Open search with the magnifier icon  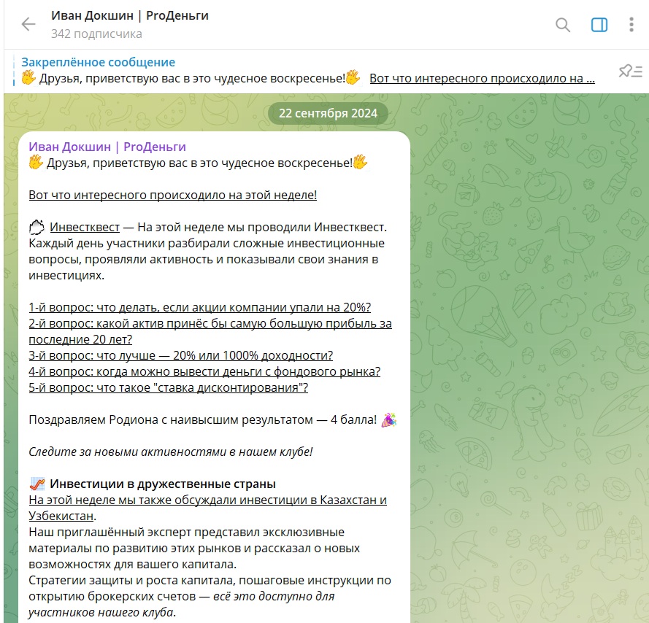pyautogui.click(x=563, y=25)
